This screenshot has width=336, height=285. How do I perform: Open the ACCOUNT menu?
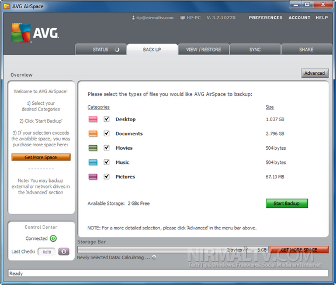299,18
